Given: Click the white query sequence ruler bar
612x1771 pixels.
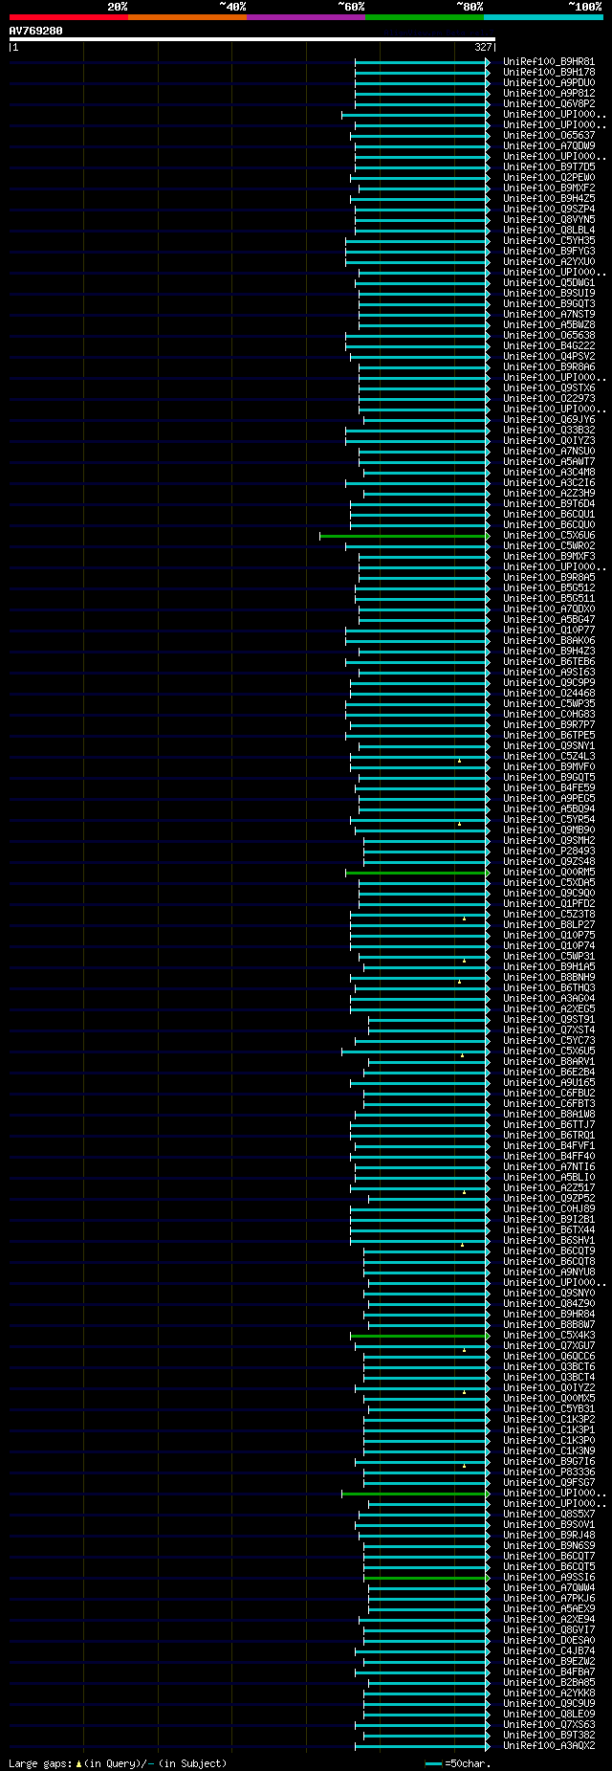Looking at the screenshot, I should (251, 39).
